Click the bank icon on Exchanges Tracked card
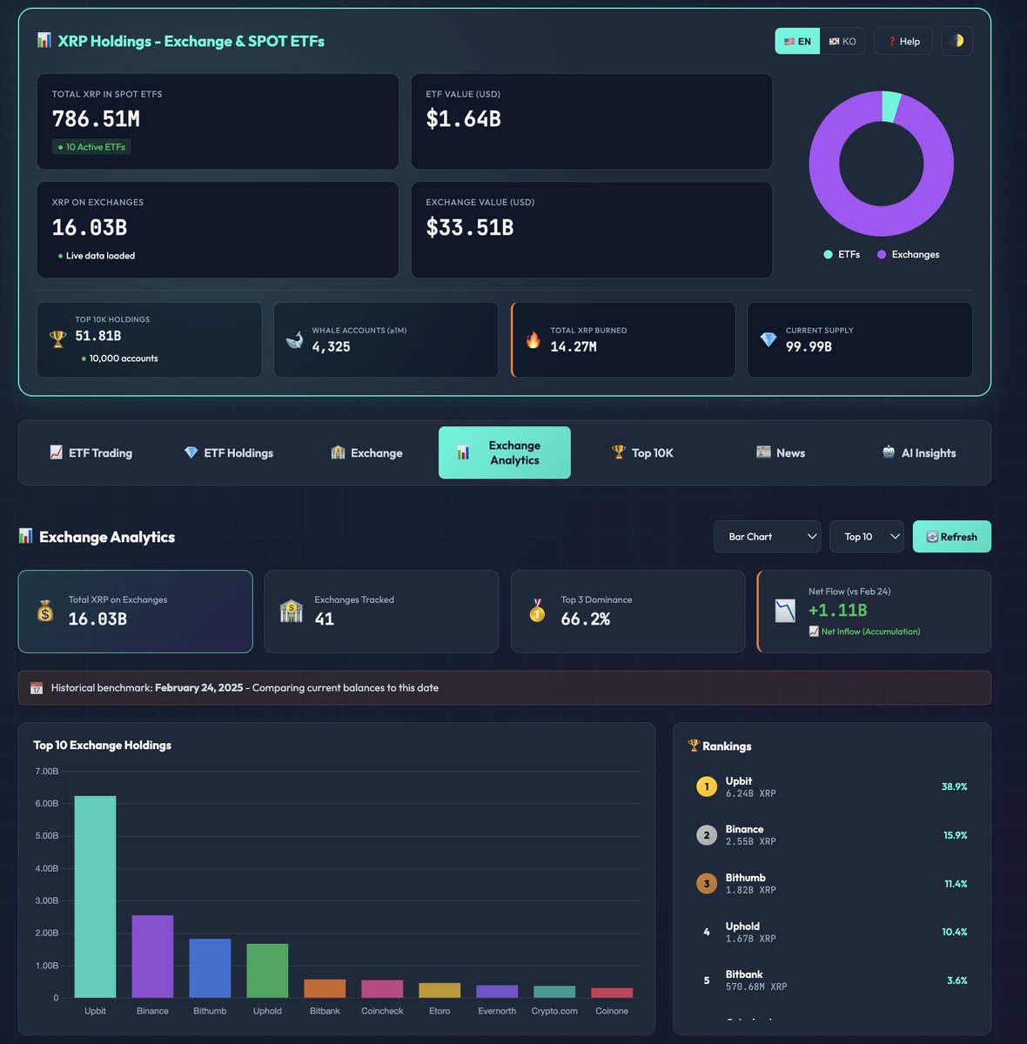Screen dimensions: 1027x1044 tap(292, 611)
